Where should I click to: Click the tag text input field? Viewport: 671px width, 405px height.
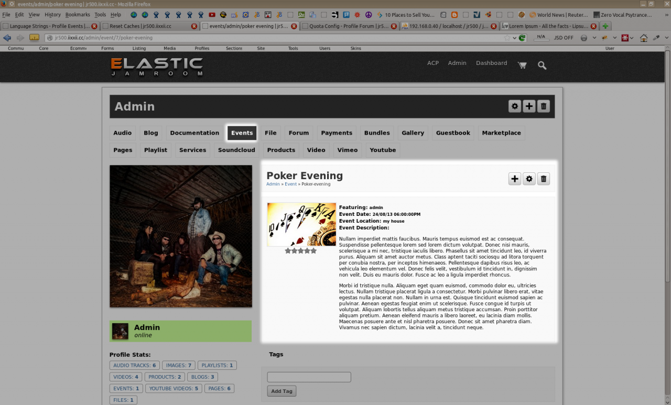coord(309,377)
